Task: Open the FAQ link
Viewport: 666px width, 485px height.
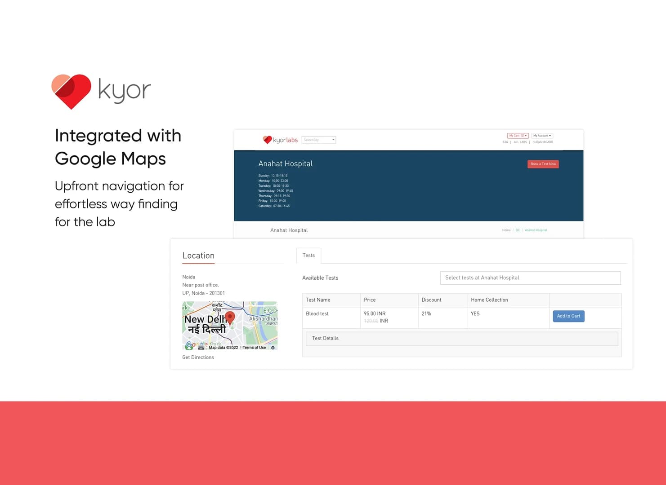Action: (x=505, y=142)
